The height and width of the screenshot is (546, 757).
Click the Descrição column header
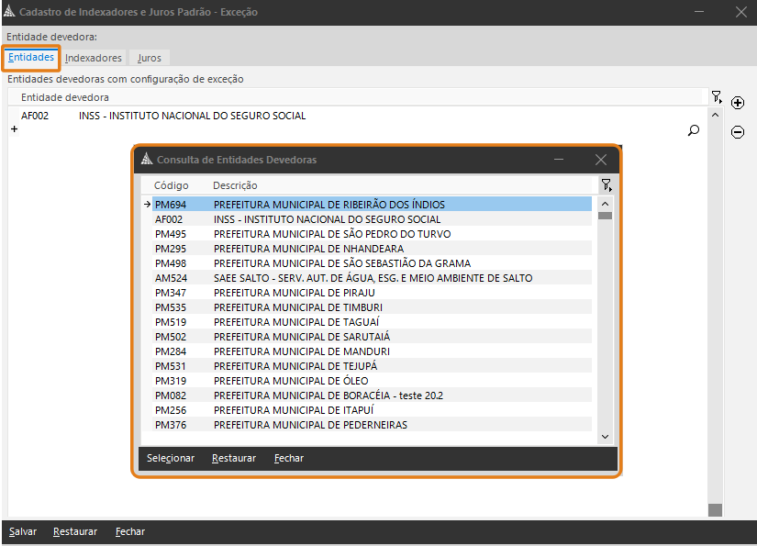click(235, 185)
